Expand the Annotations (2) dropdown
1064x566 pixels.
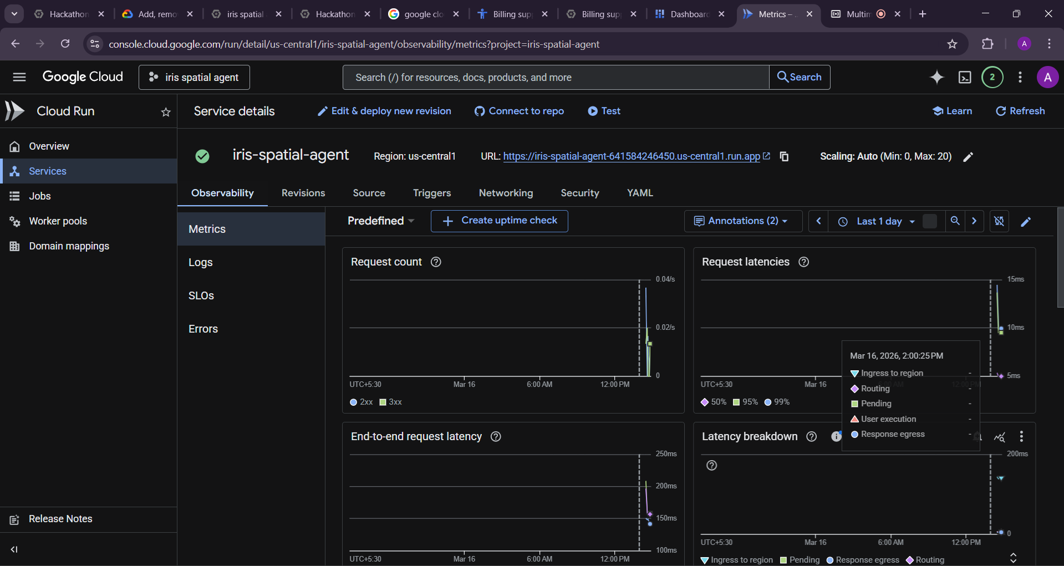[x=743, y=221]
